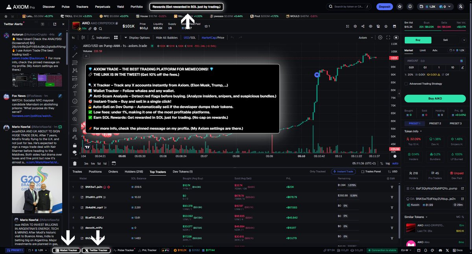Collapse the Token Info section

[x=413, y=131]
